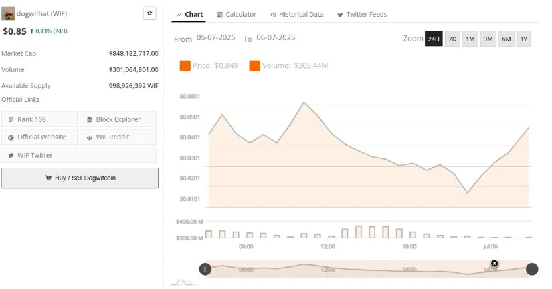Toggle the Price series legend swatch
Viewport: 552px width, 289px height.
[185, 65]
